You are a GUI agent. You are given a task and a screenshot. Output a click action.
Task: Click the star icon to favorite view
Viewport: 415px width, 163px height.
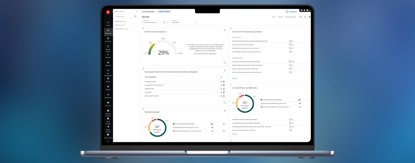click(301, 17)
